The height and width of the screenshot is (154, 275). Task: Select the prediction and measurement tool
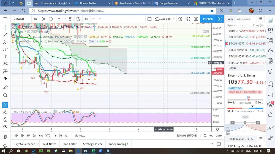click(5, 71)
